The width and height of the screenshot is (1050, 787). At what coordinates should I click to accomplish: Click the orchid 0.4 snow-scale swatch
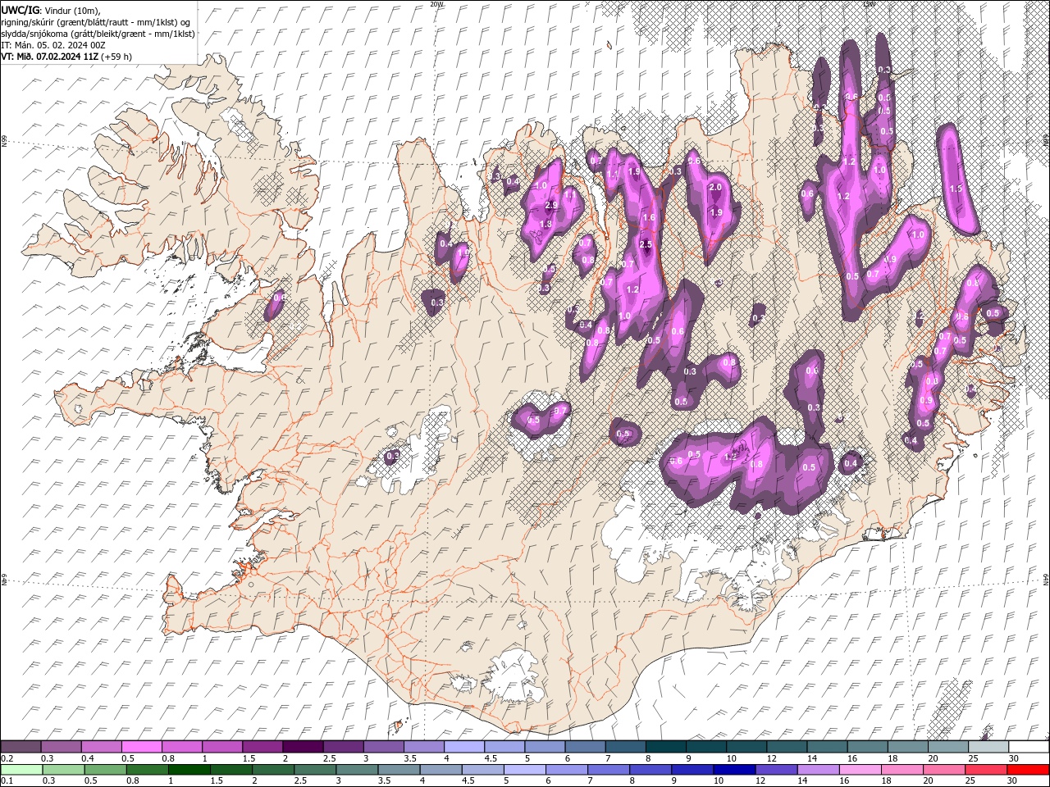click(102, 747)
